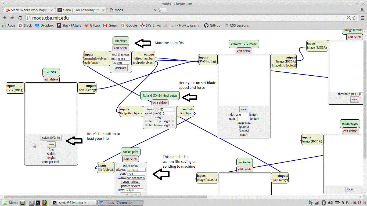Open the Bluetooth tray icon
The width and height of the screenshot is (367, 206).
[324, 203]
